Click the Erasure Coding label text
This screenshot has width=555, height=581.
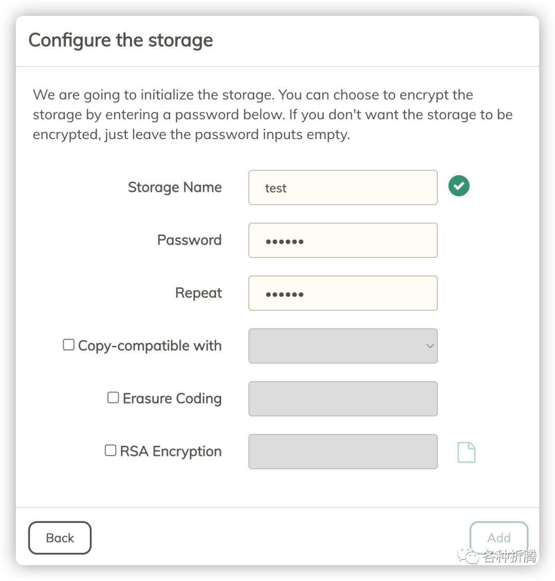click(172, 399)
